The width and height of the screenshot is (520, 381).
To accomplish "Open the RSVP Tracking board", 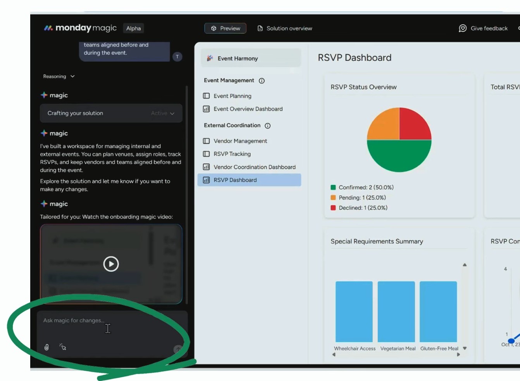I will click(x=232, y=154).
